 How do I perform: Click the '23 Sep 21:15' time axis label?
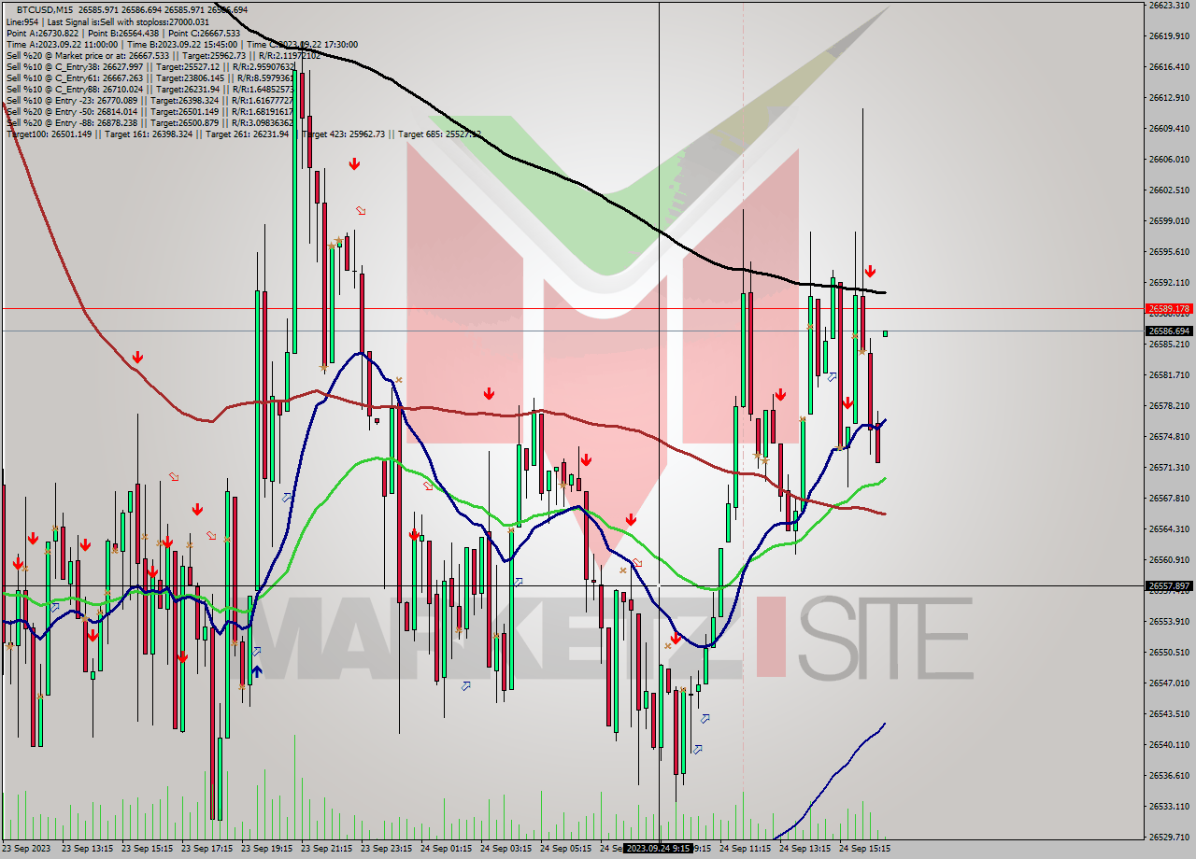point(326,849)
